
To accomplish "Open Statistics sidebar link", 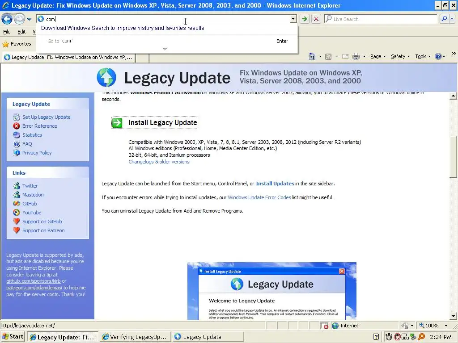I will click(x=32, y=135).
